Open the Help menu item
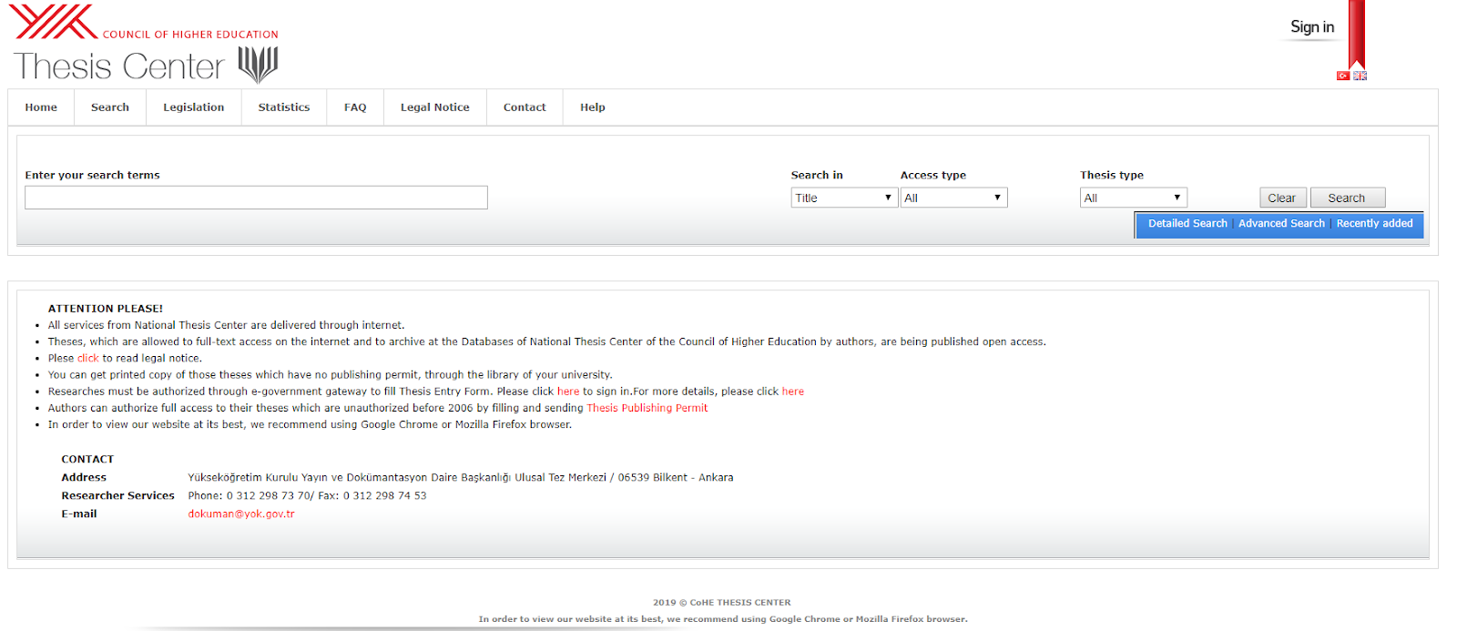1457x631 pixels. 593,107
